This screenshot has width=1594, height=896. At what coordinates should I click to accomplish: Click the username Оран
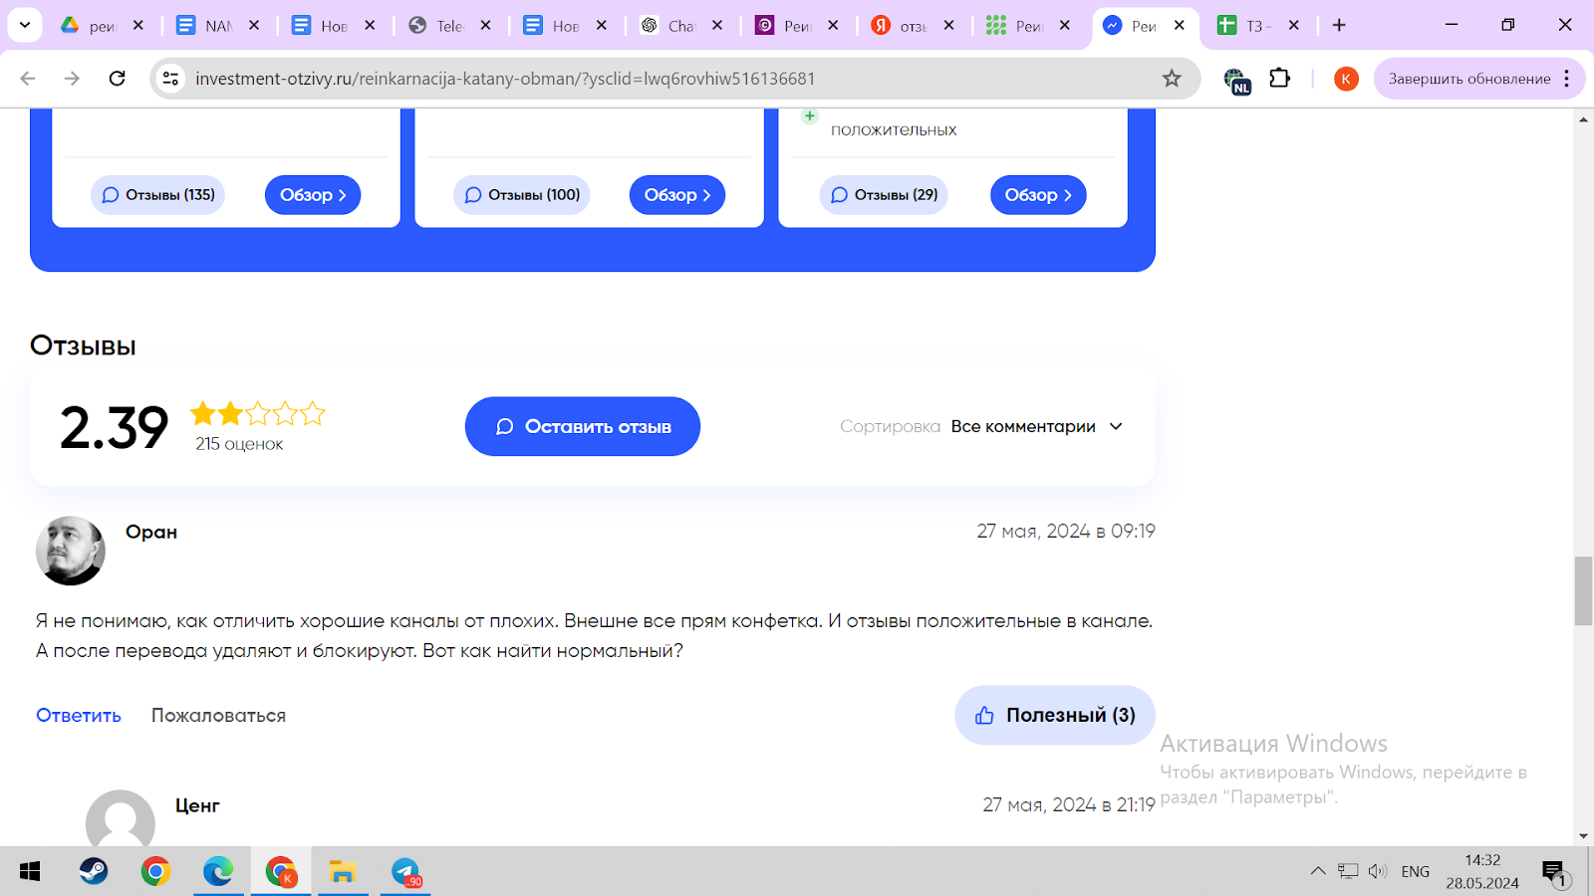click(x=151, y=532)
